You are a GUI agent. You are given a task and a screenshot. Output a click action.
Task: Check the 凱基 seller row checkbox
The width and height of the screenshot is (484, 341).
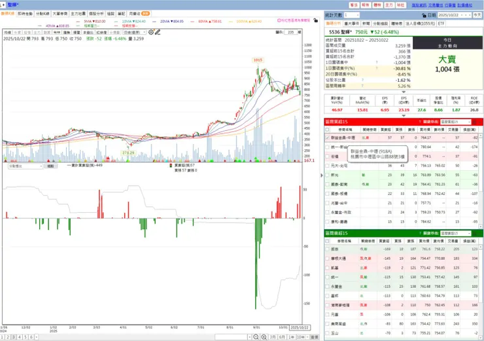click(x=327, y=268)
